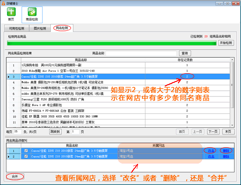Viewport: 241px width, 185px height.
Task: Select row 乐摄宝 Nova 1 AW 专业摄影包
Action: coord(118,105)
